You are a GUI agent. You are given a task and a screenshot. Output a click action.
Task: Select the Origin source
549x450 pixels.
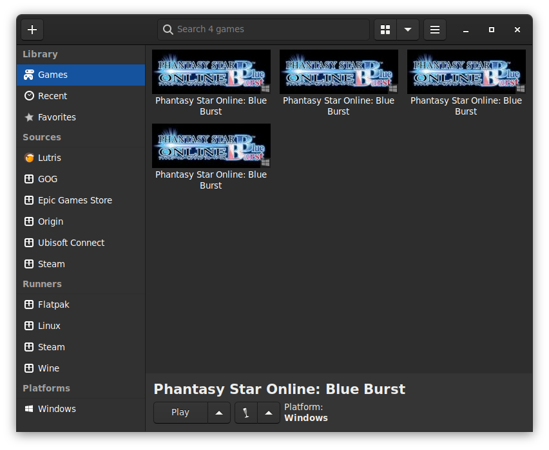(x=81, y=221)
